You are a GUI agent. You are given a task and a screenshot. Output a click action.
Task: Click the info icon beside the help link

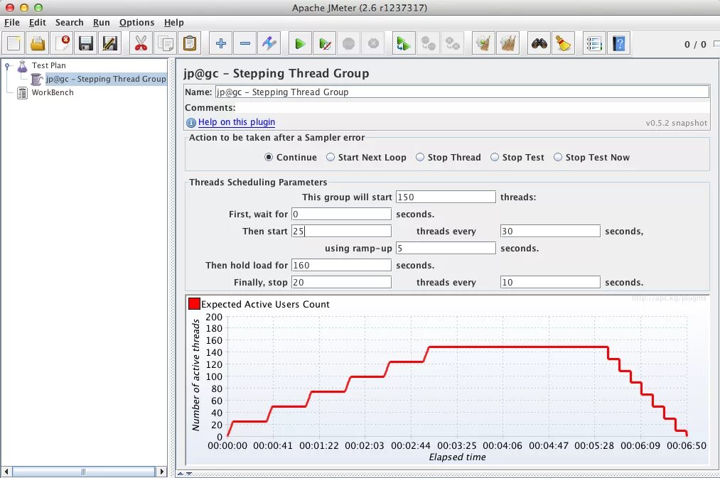pyautogui.click(x=191, y=122)
